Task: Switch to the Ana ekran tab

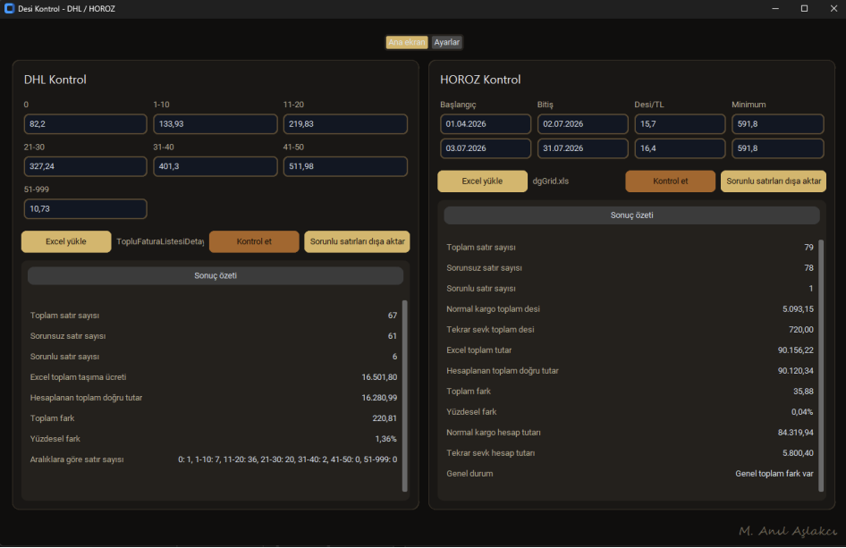Action: click(x=407, y=42)
